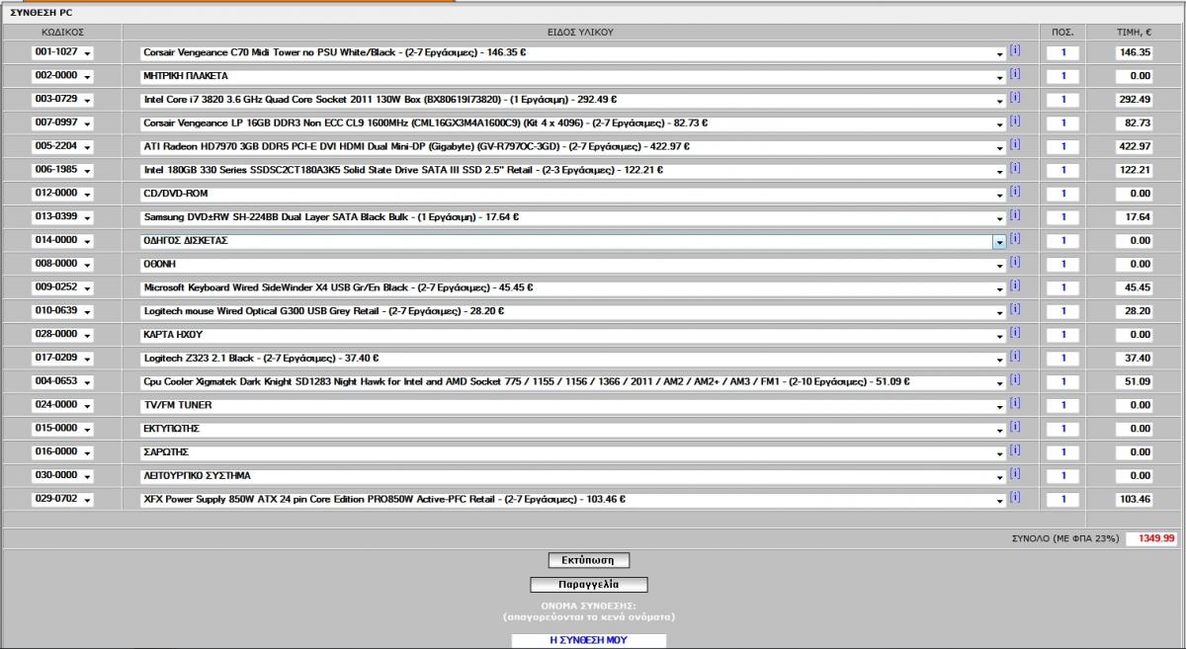
Task: Edit the Η ΣΥΝΘΕΣΗ ΜΟΥ name field
Action: coord(589,640)
